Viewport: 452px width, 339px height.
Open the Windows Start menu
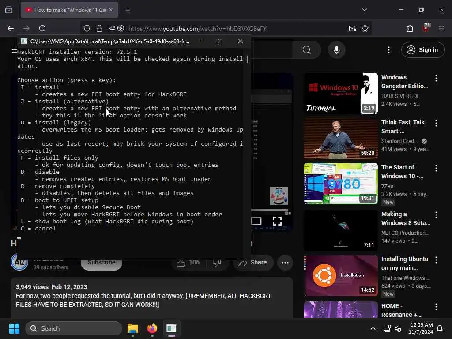[x=14, y=328]
